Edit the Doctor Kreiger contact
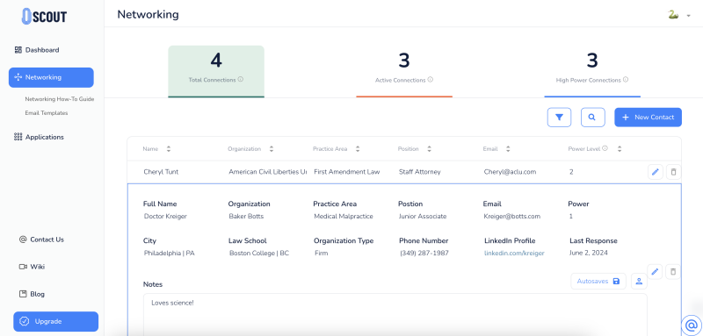 [x=655, y=272]
